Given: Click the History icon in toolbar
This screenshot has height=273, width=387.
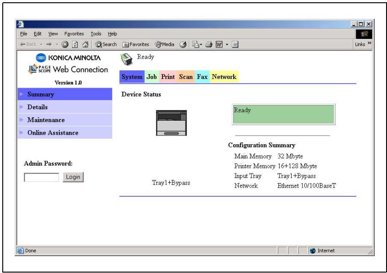Looking at the screenshot, I should pos(183,44).
